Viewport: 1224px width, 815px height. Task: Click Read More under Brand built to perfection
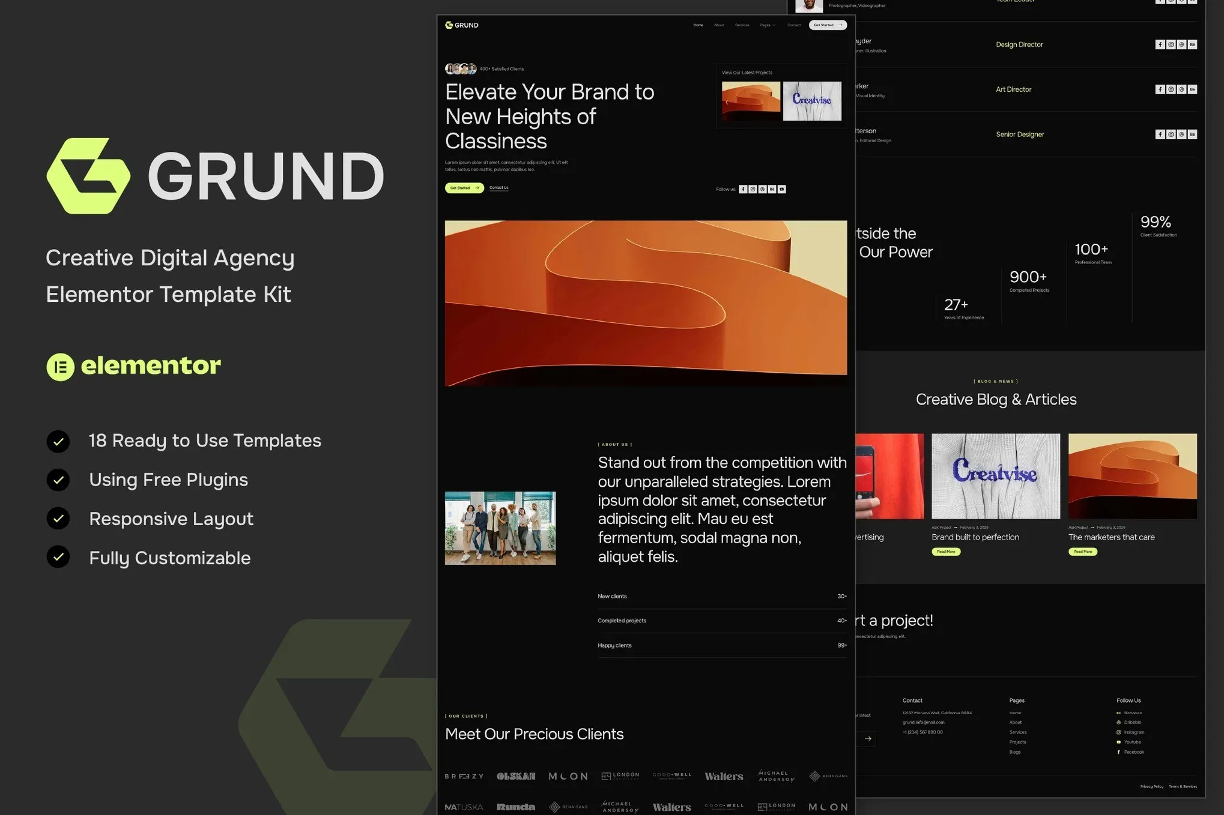(x=945, y=552)
